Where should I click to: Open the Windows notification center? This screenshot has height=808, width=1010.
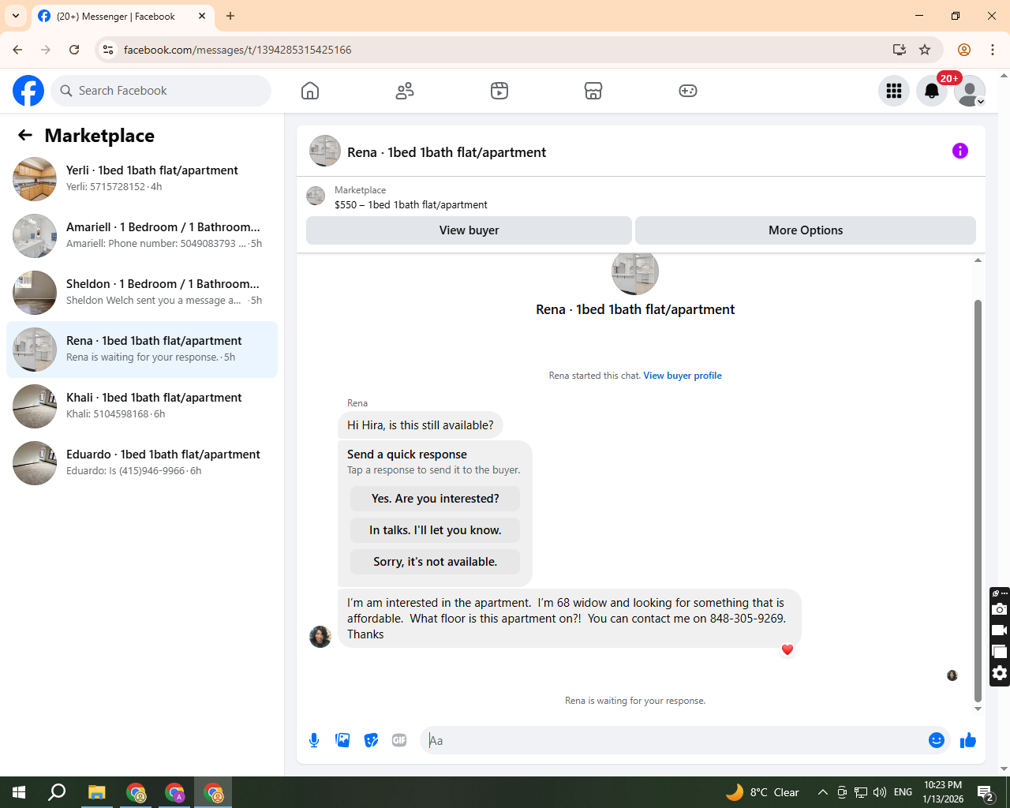(x=986, y=792)
